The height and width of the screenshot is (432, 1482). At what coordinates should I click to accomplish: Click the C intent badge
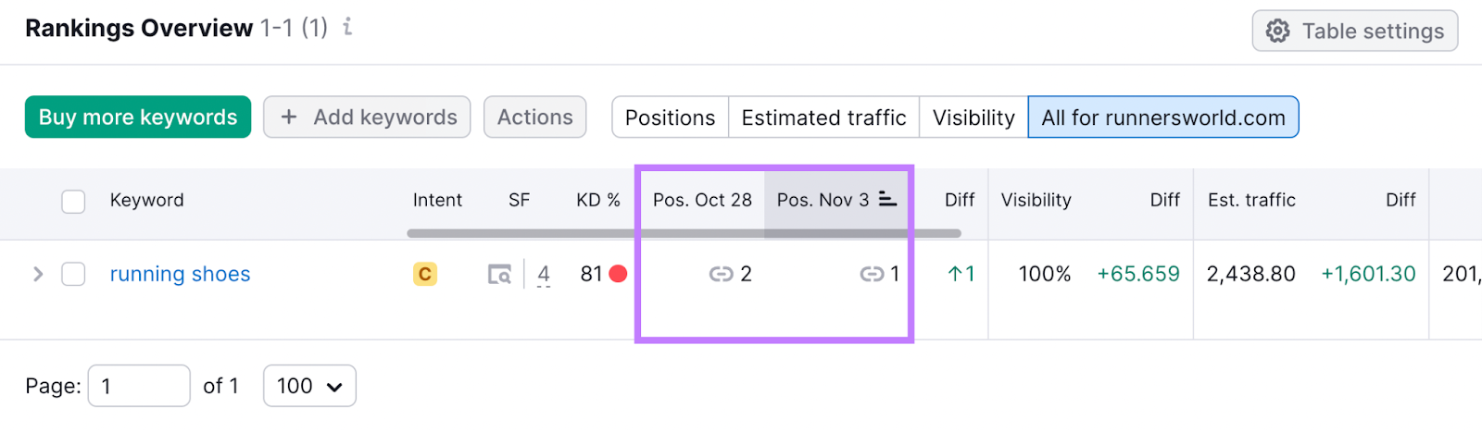(425, 274)
